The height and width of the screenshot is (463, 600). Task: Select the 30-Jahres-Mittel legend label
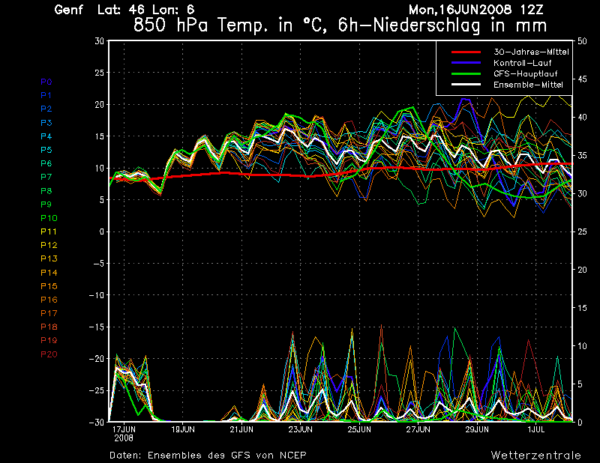tap(530, 52)
